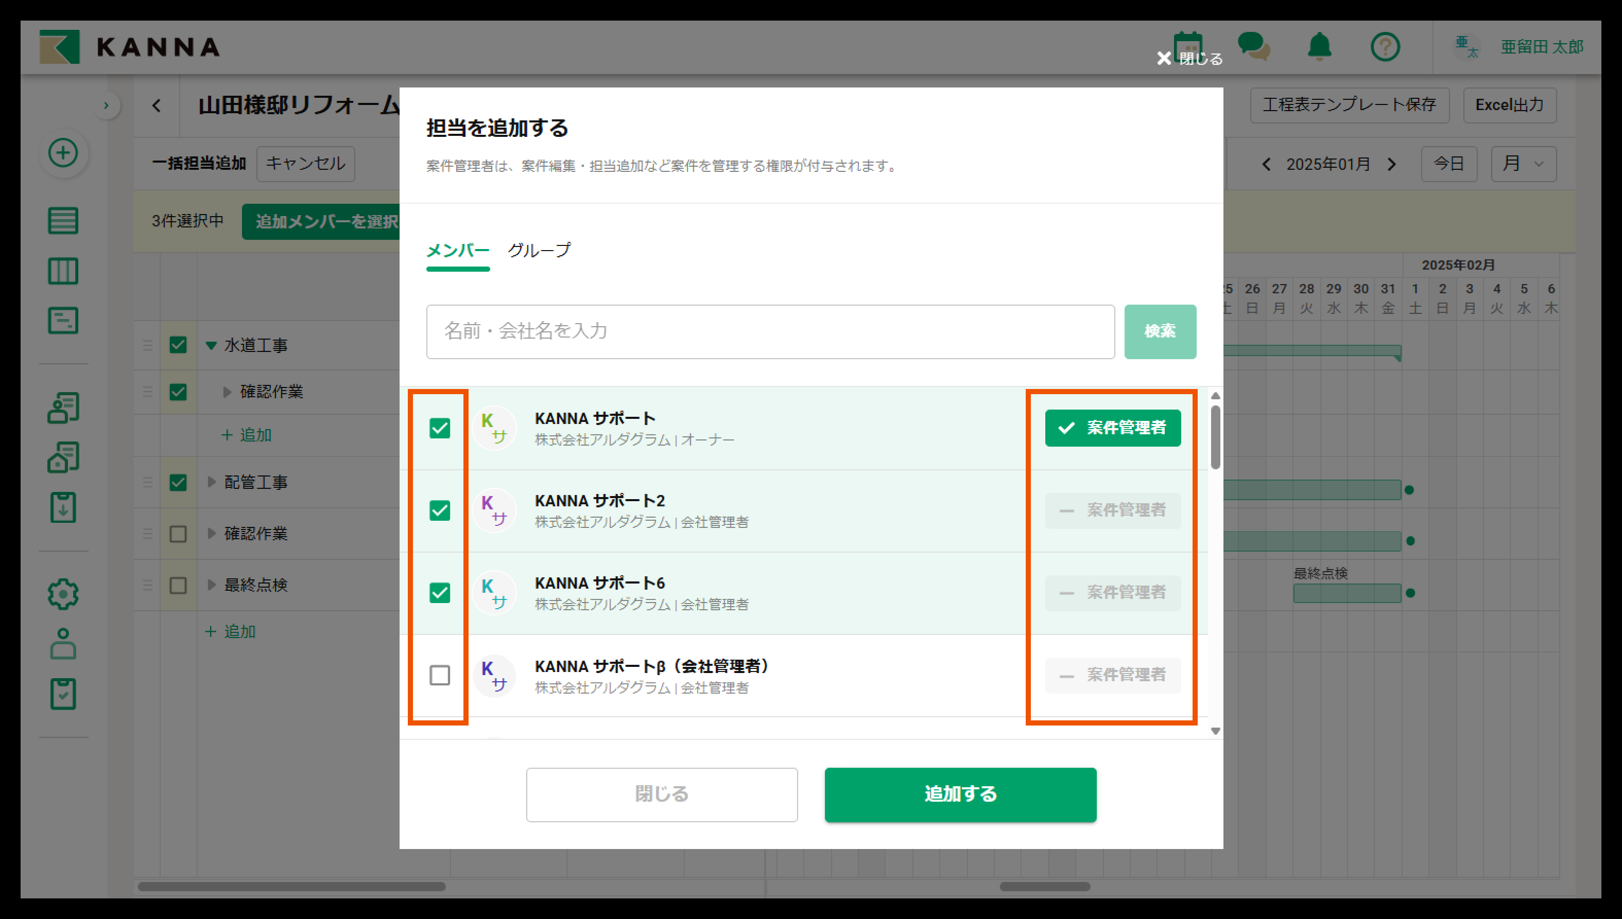Click the plus circle create icon in sidebar
The height and width of the screenshot is (919, 1622).
pyautogui.click(x=63, y=153)
